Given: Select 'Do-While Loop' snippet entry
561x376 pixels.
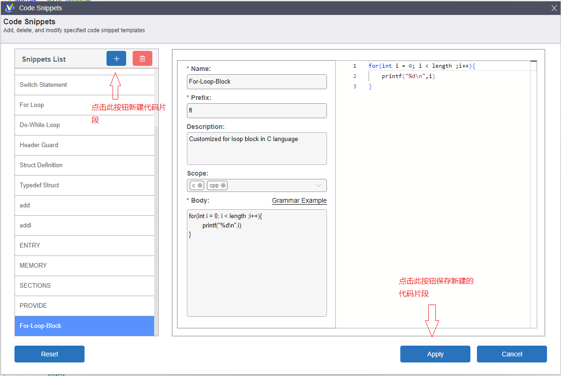Looking at the screenshot, I should [85, 125].
